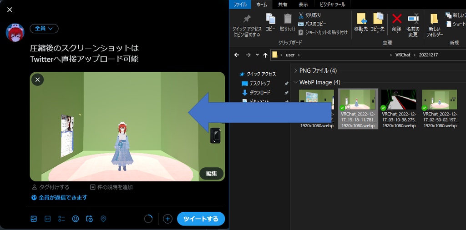The height and width of the screenshot is (230, 466).
Task: Click パスのコピー in the ribbon
Action: (312, 24)
